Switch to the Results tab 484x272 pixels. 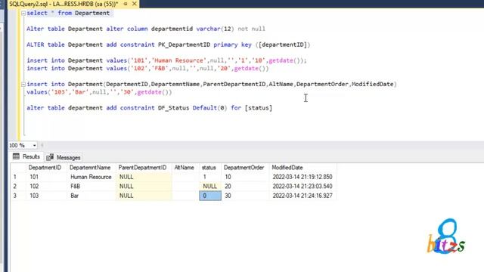pyautogui.click(x=26, y=156)
